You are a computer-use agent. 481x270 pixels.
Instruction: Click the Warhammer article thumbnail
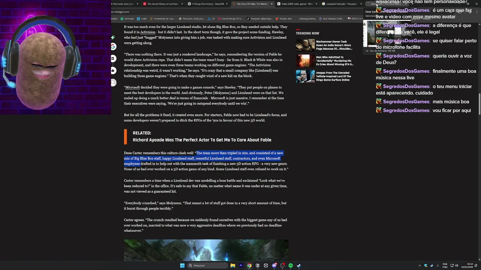[305, 45]
